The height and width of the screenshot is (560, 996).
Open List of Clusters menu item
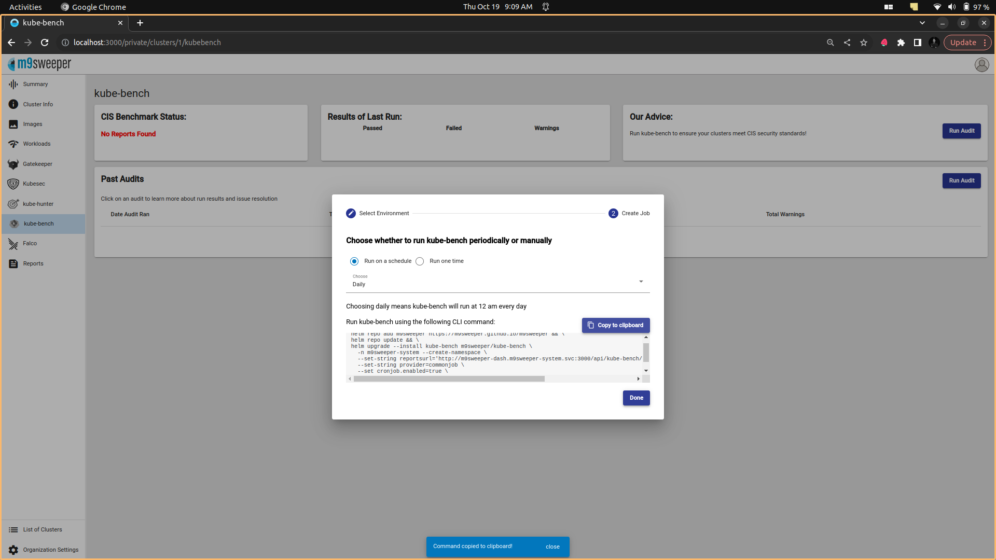click(x=43, y=529)
